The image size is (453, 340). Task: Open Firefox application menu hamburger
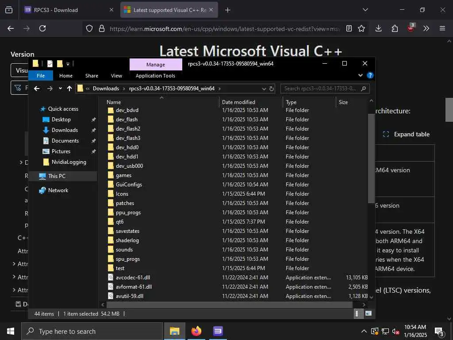[x=442, y=28]
